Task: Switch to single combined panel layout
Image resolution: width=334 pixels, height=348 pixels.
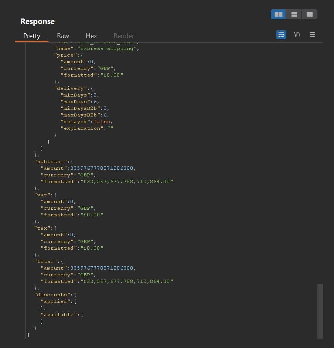Action: pyautogui.click(x=309, y=14)
